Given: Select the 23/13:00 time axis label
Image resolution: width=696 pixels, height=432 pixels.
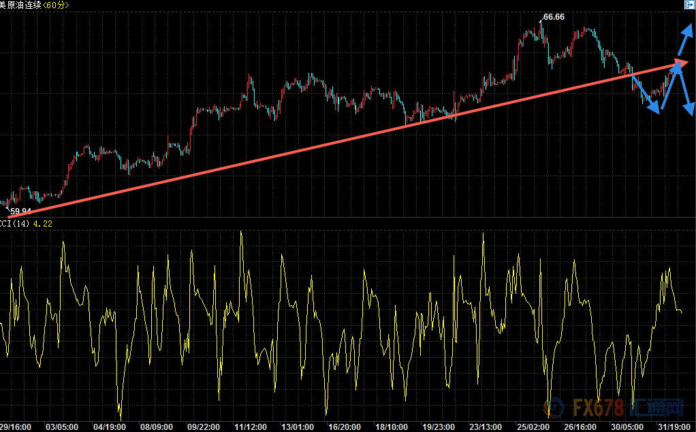Looking at the screenshot, I should tap(486, 427).
